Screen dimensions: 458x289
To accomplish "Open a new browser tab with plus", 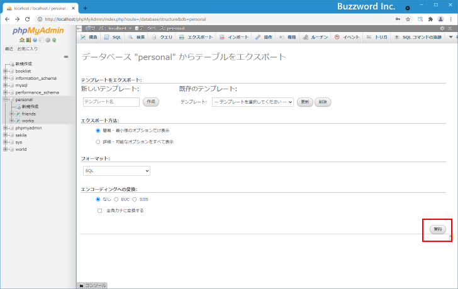I will [x=86, y=8].
